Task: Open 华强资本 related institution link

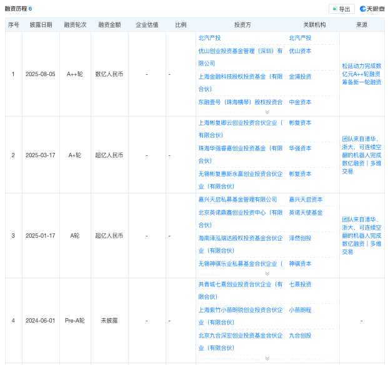Action: pos(300,148)
